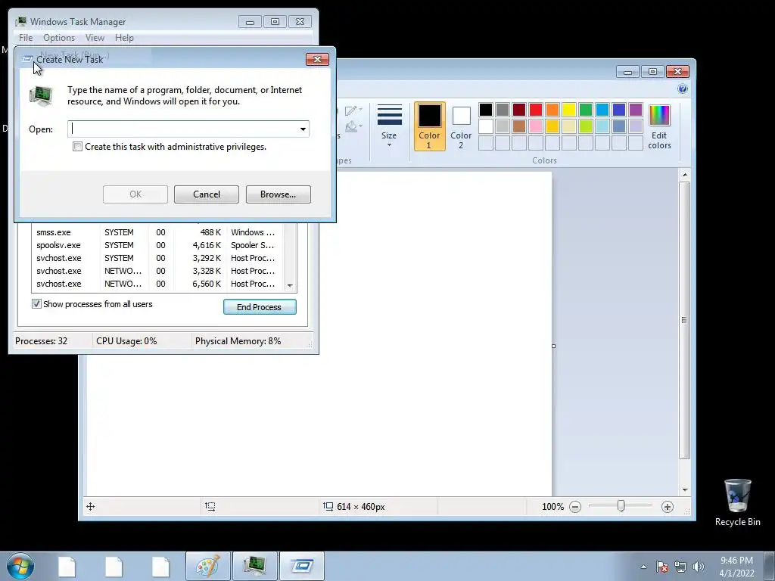Open the File menu in Task Manager
The image size is (775, 581).
click(x=26, y=38)
